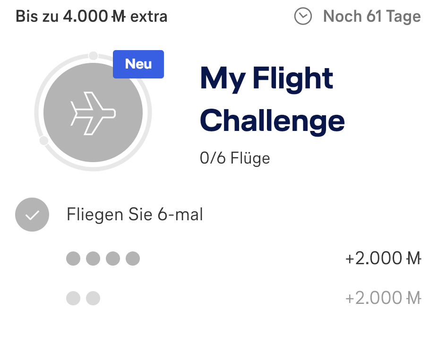Image resolution: width=429 pixels, height=337 pixels.
Task: Select the second dot in the four-dot row
Action: point(93,259)
